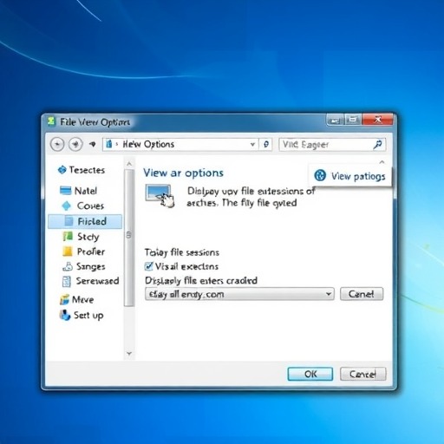The height and width of the screenshot is (444, 444).
Task: Open 'Stcly' in the sidebar
Action: point(88,237)
